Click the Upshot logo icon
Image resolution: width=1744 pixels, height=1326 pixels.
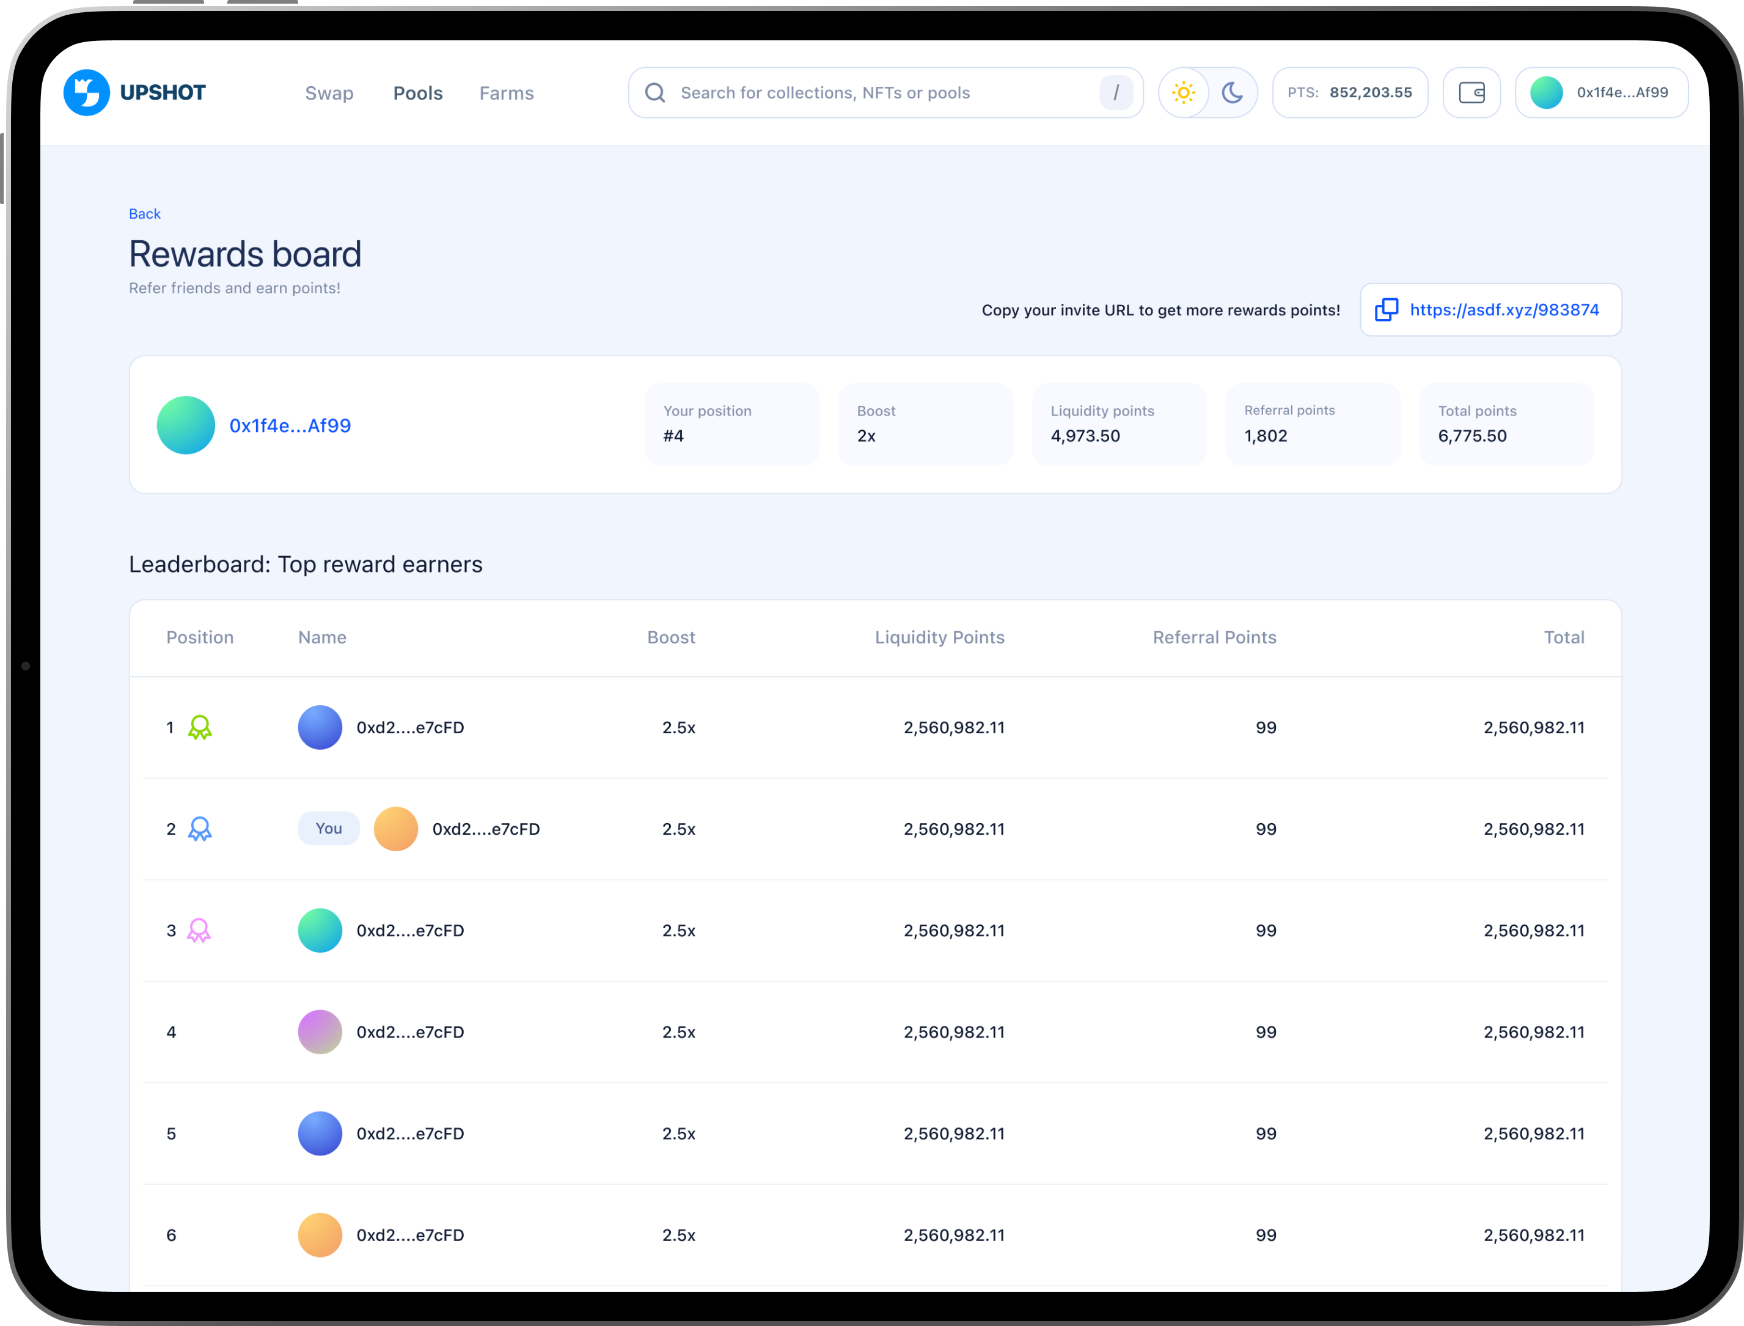pyautogui.click(x=87, y=92)
